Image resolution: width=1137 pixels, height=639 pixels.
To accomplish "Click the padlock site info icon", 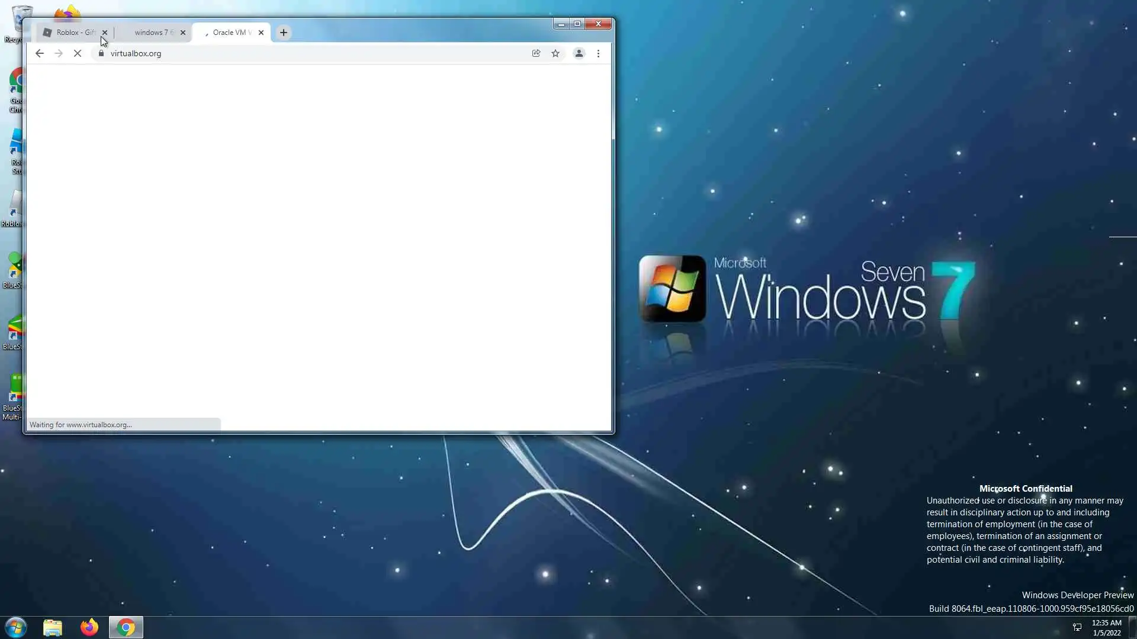I will [x=101, y=53].
